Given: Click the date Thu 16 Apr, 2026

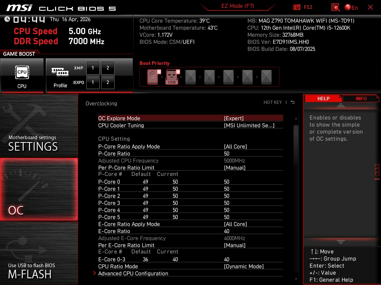Looking at the screenshot, I should 70,19.
